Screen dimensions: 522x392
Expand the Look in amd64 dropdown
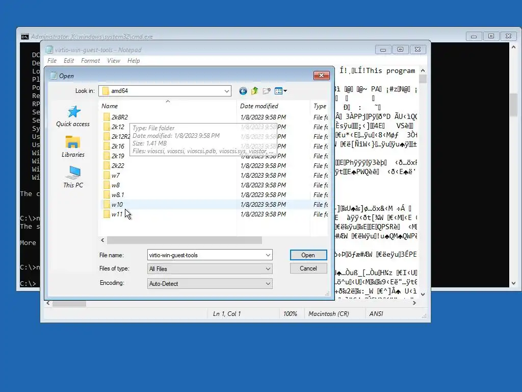[227, 91]
